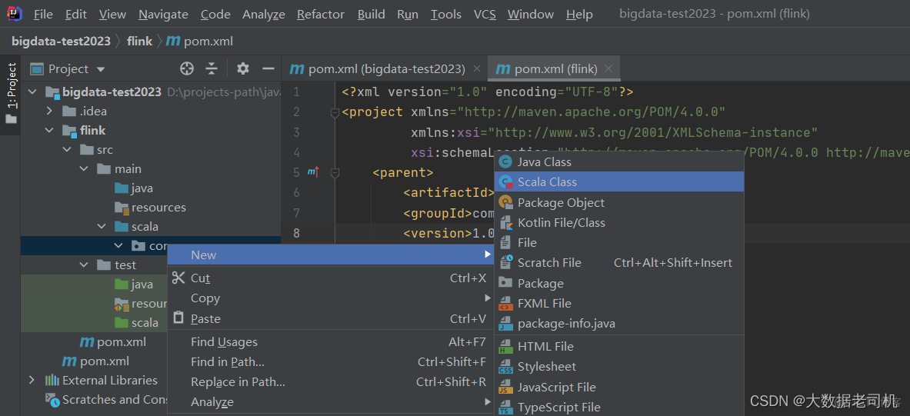Screen dimensions: 910x416
Task: Expand the .idea folder
Action: coord(49,111)
